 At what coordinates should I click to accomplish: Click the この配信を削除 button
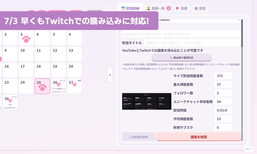(x=139, y=137)
